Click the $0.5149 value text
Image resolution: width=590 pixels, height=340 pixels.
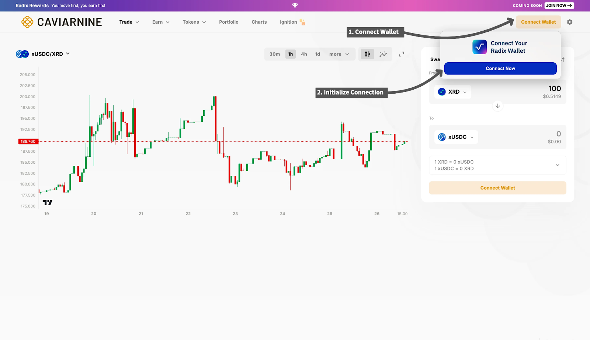[552, 97]
